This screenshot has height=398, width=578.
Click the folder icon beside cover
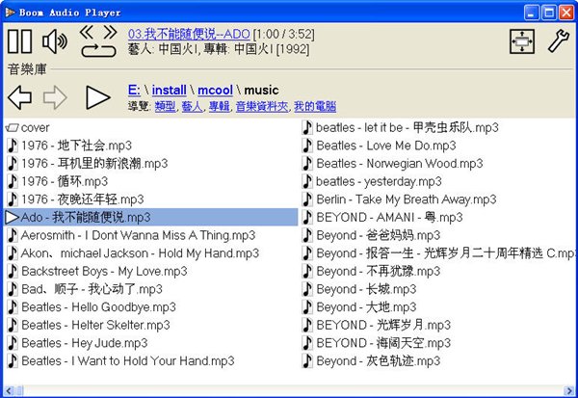point(12,128)
